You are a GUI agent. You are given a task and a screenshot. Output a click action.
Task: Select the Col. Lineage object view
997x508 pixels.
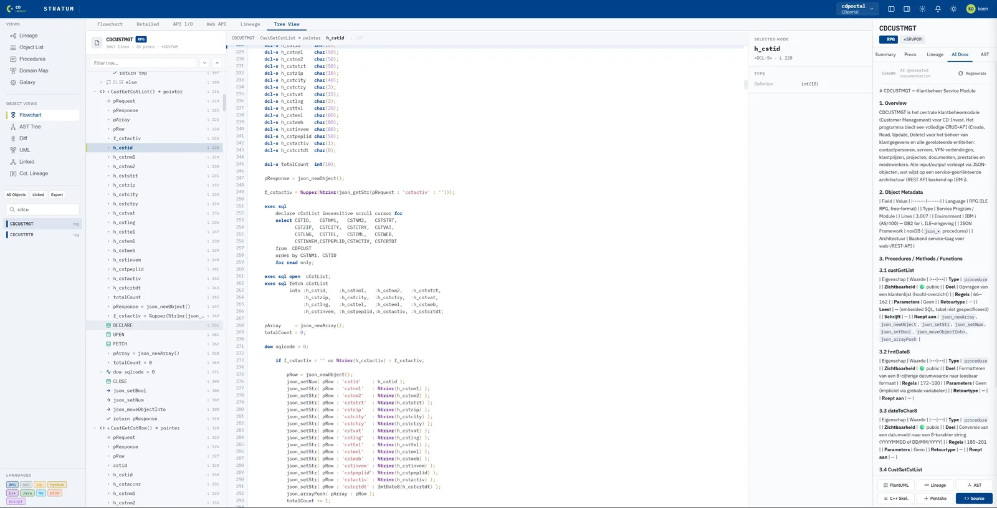point(42,173)
